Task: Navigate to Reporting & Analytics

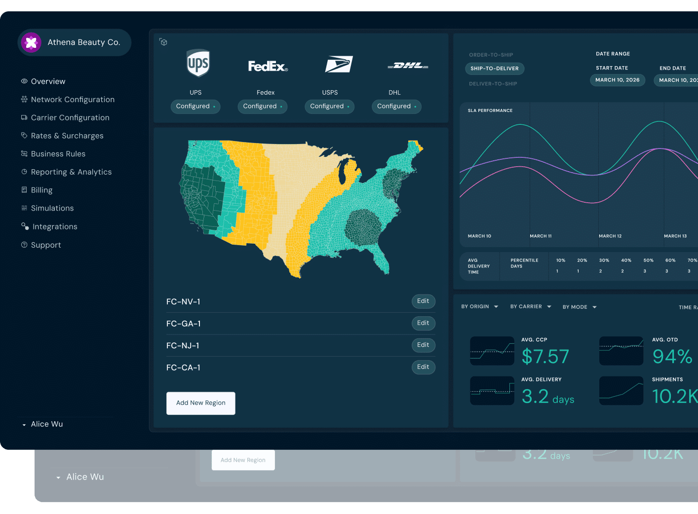Action: 71,172
